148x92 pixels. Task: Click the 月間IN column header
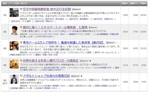pos(143,4)
